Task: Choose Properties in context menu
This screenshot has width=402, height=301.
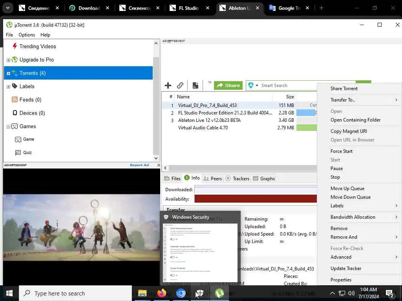Action: [341, 280]
